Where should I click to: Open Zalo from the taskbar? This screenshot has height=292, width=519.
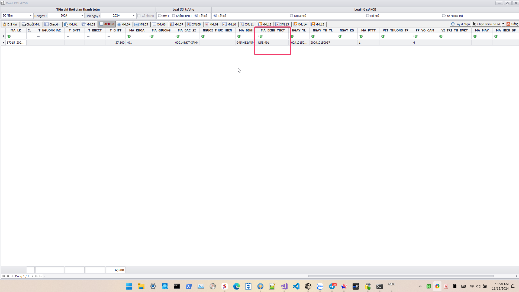[320, 286]
